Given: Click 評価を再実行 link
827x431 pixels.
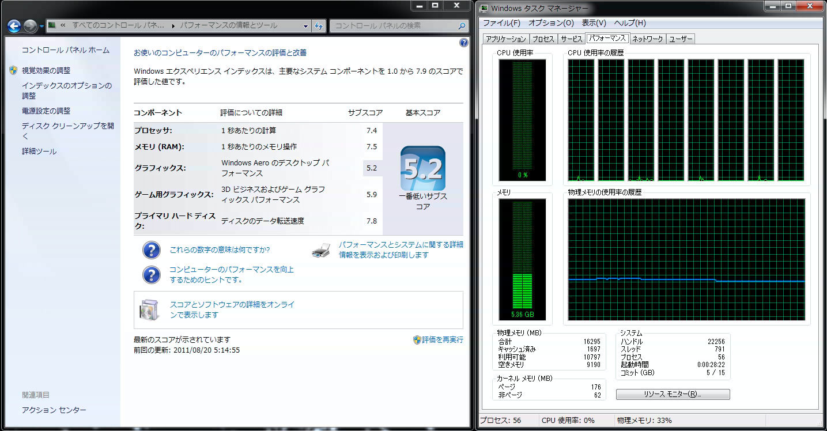Looking at the screenshot, I should coord(443,340).
